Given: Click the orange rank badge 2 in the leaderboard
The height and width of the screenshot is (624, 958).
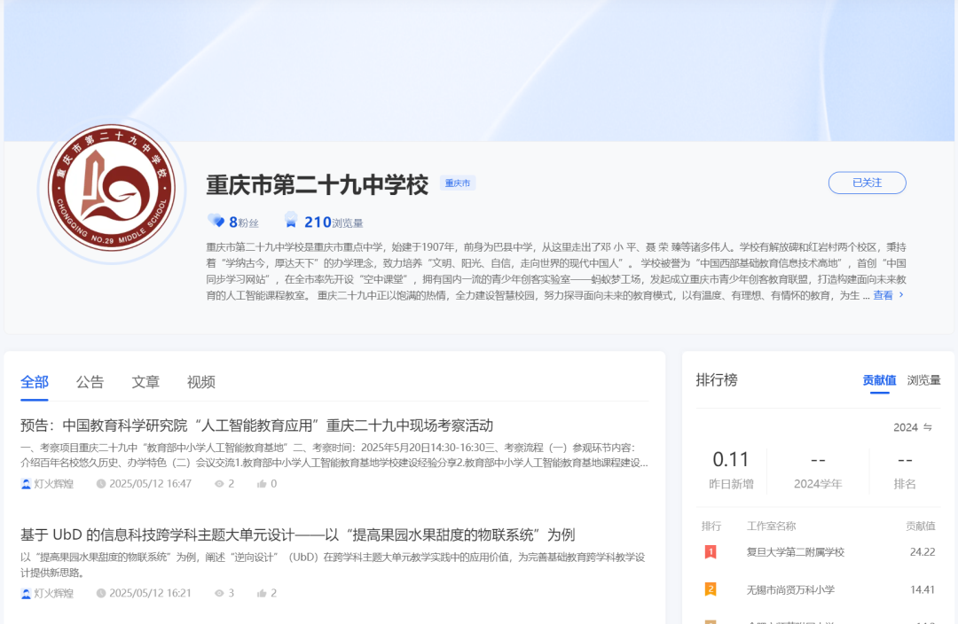Looking at the screenshot, I should pyautogui.click(x=711, y=589).
